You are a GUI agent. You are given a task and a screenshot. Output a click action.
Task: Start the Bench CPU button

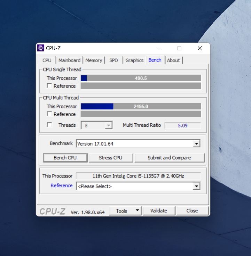pyautogui.click(x=65, y=158)
